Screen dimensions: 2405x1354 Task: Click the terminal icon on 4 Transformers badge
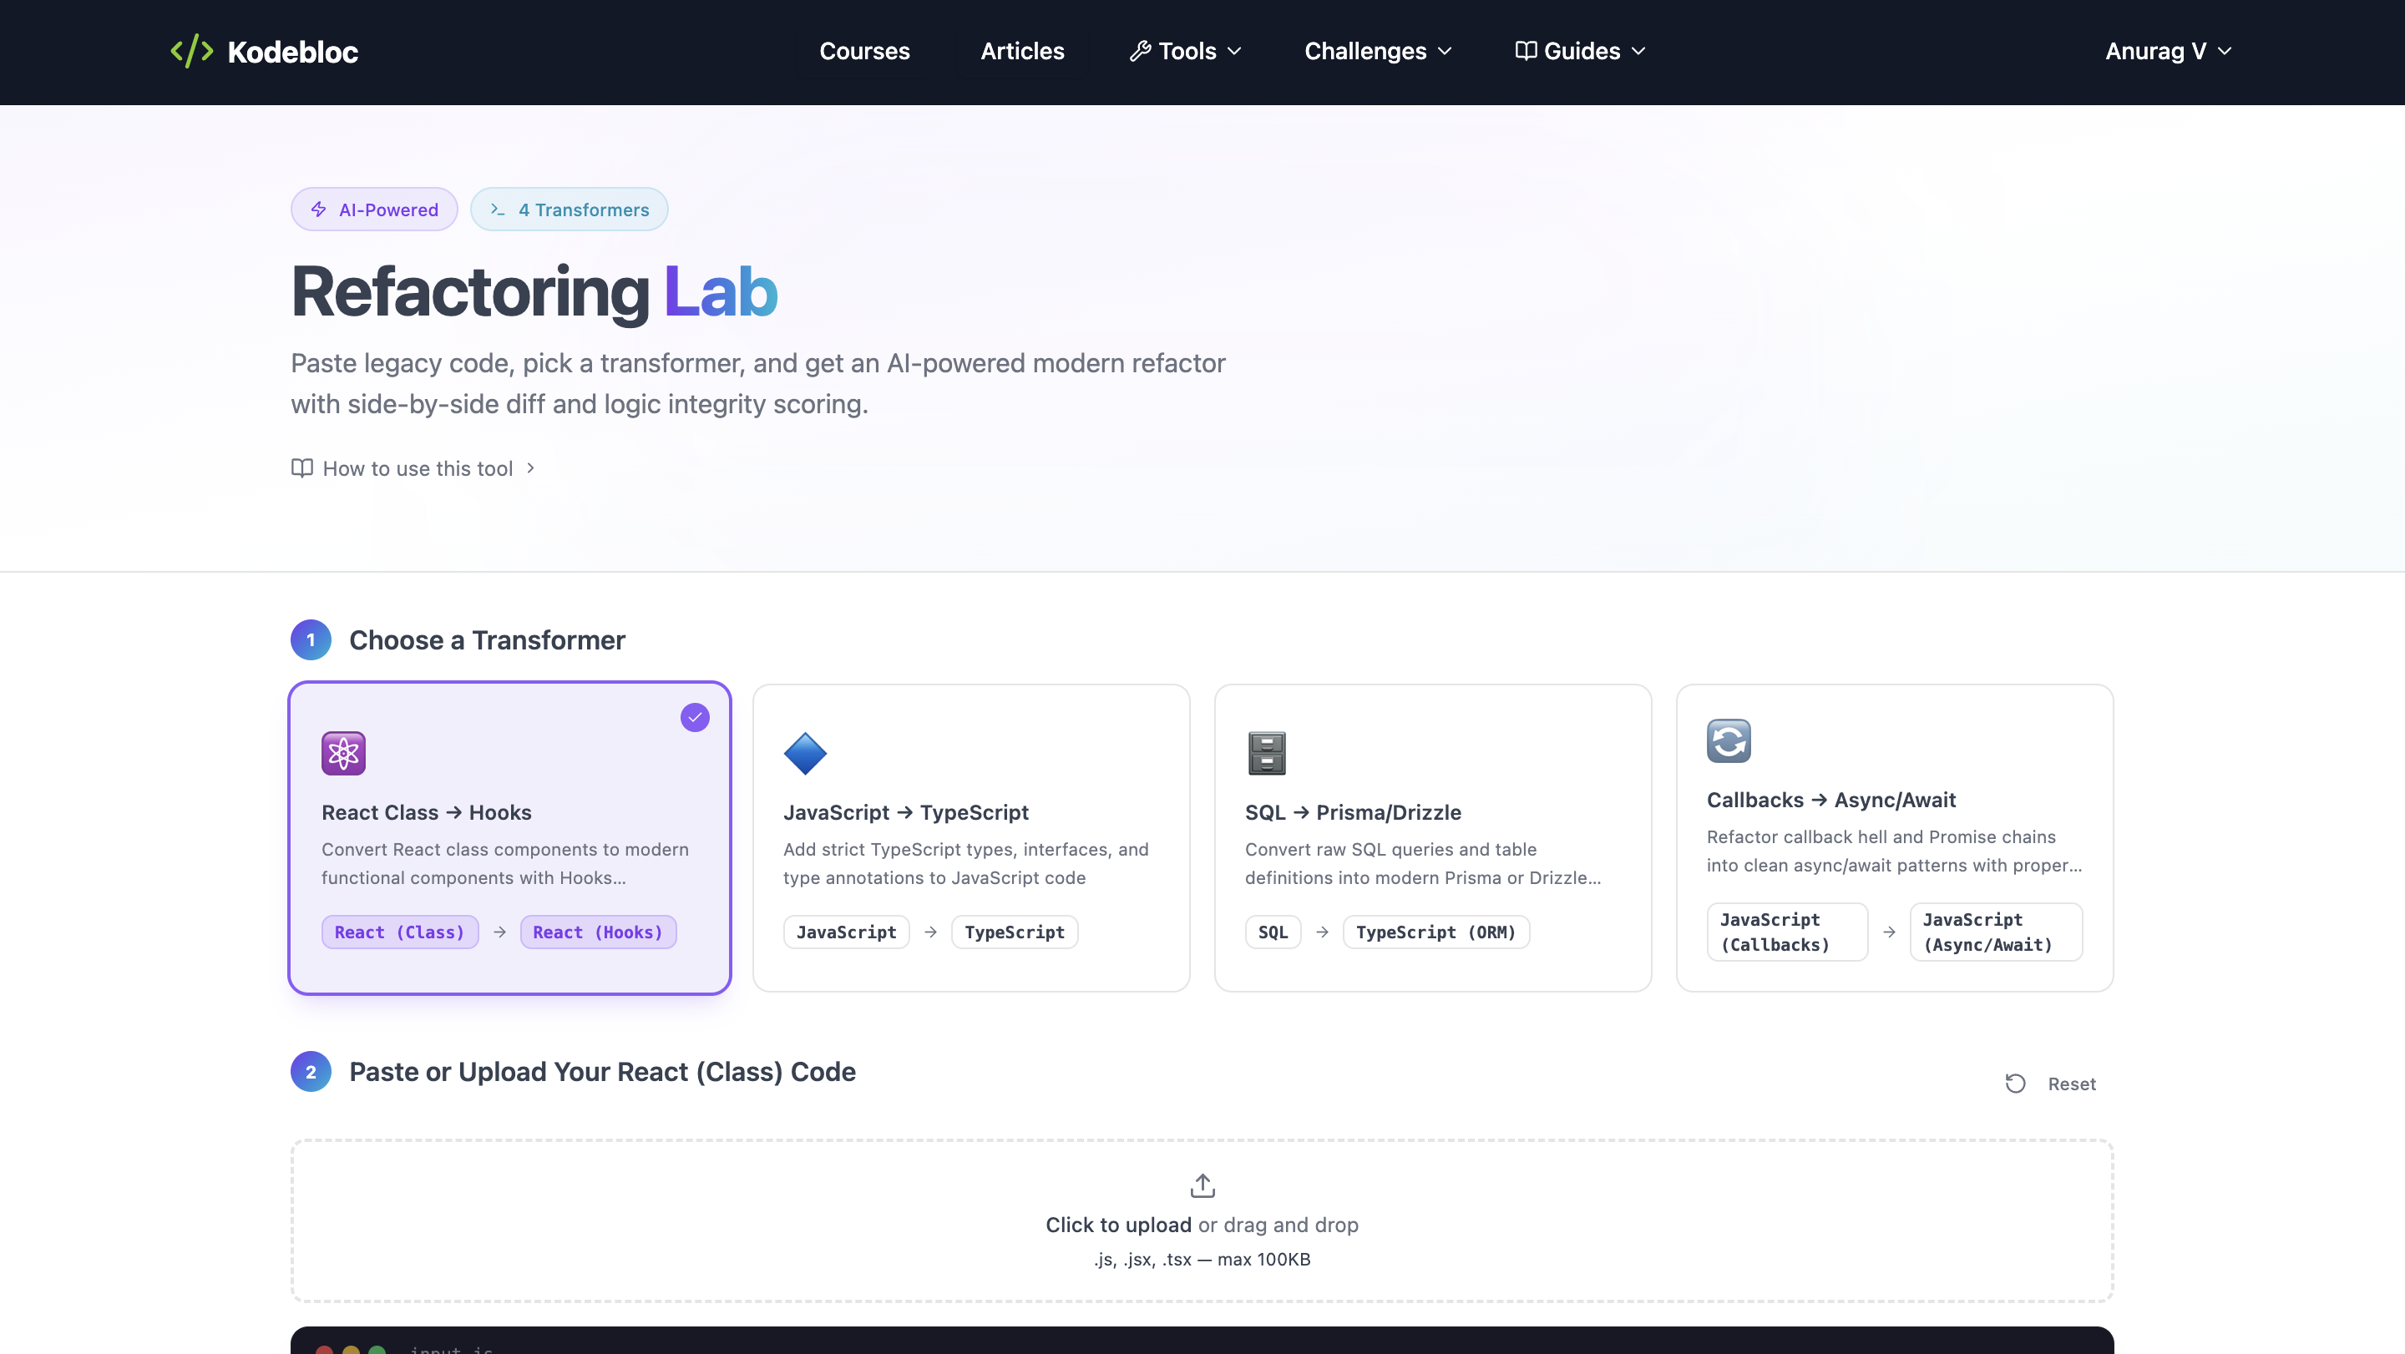(498, 210)
